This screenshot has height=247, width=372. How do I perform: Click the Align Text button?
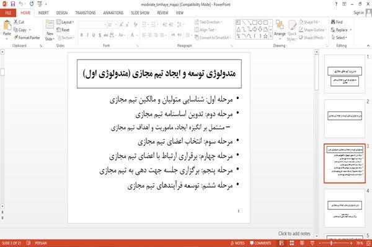[x=205, y=30]
